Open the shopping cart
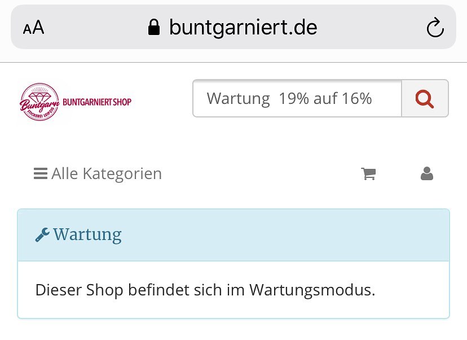Image resolution: width=467 pixels, height=340 pixels. [368, 174]
